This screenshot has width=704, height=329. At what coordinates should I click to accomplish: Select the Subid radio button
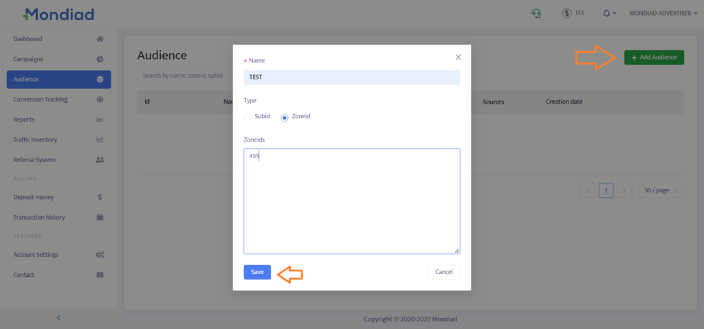click(247, 117)
